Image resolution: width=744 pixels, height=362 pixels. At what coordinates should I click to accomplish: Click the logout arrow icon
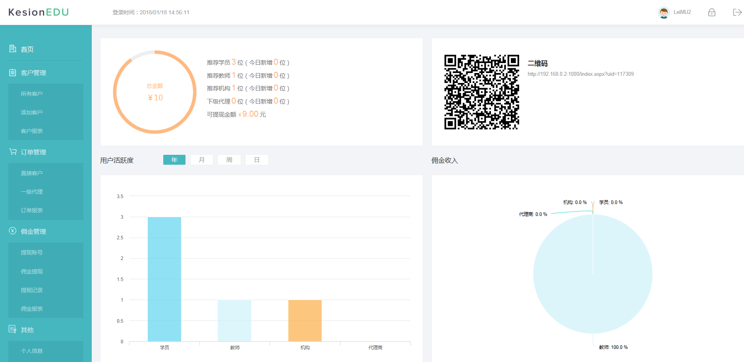click(737, 12)
